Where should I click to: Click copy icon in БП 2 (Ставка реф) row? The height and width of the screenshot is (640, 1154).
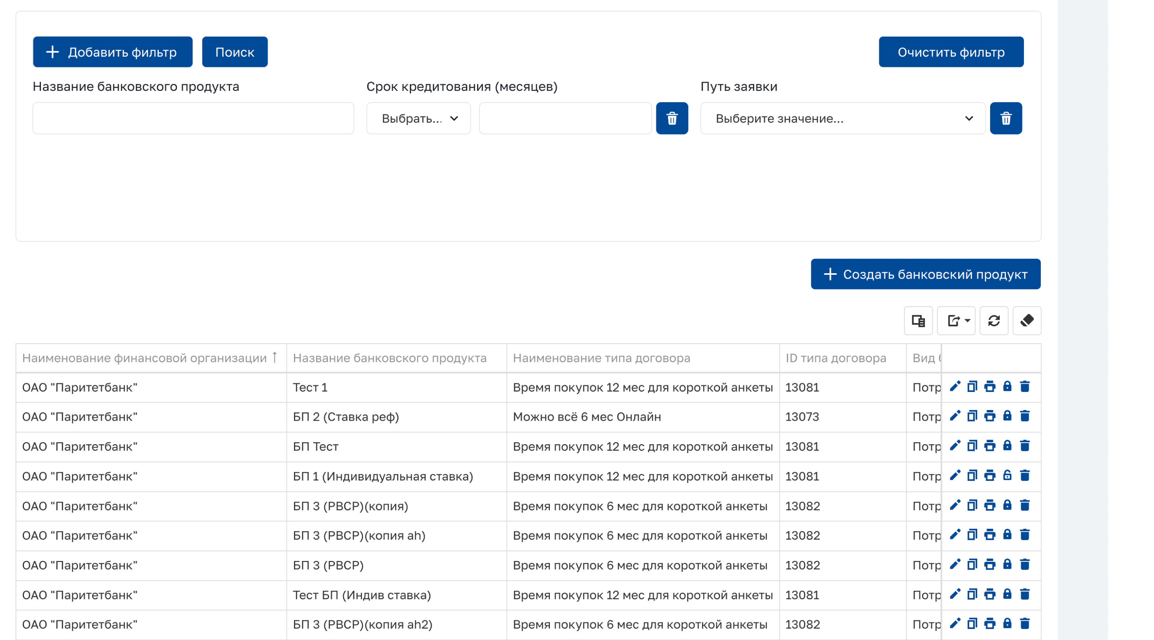tap(972, 416)
